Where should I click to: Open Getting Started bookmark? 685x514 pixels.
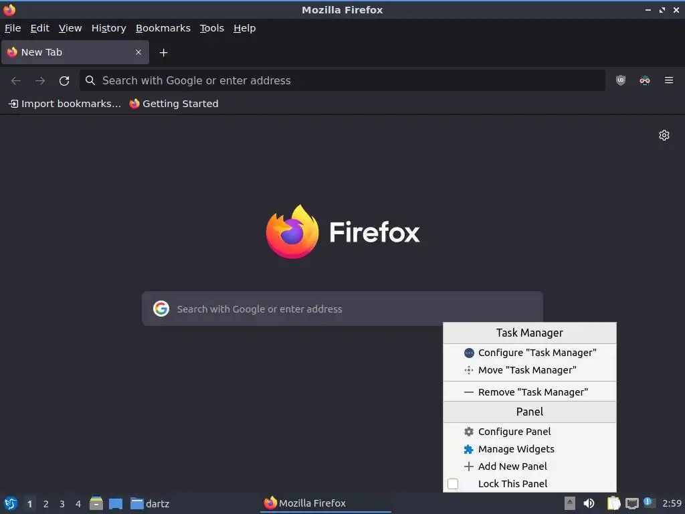pos(174,104)
